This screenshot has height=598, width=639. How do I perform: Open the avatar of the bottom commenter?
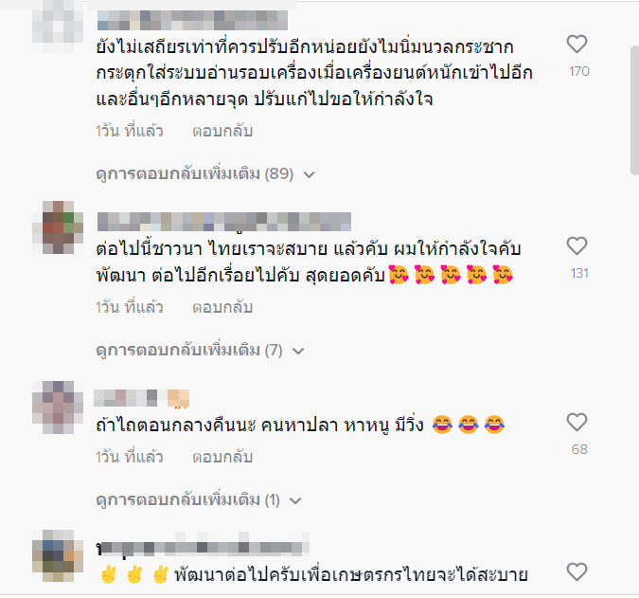click(58, 556)
